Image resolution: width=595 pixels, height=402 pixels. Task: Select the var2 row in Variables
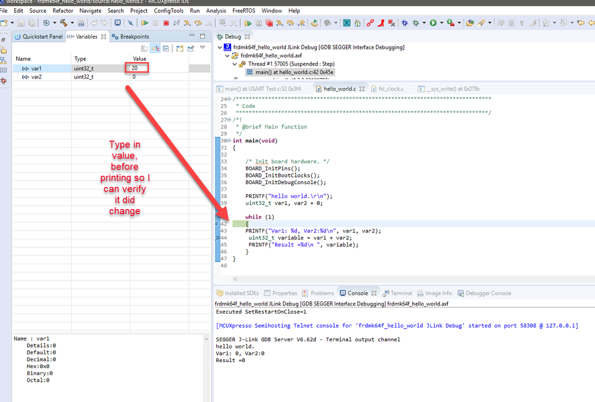[111, 77]
